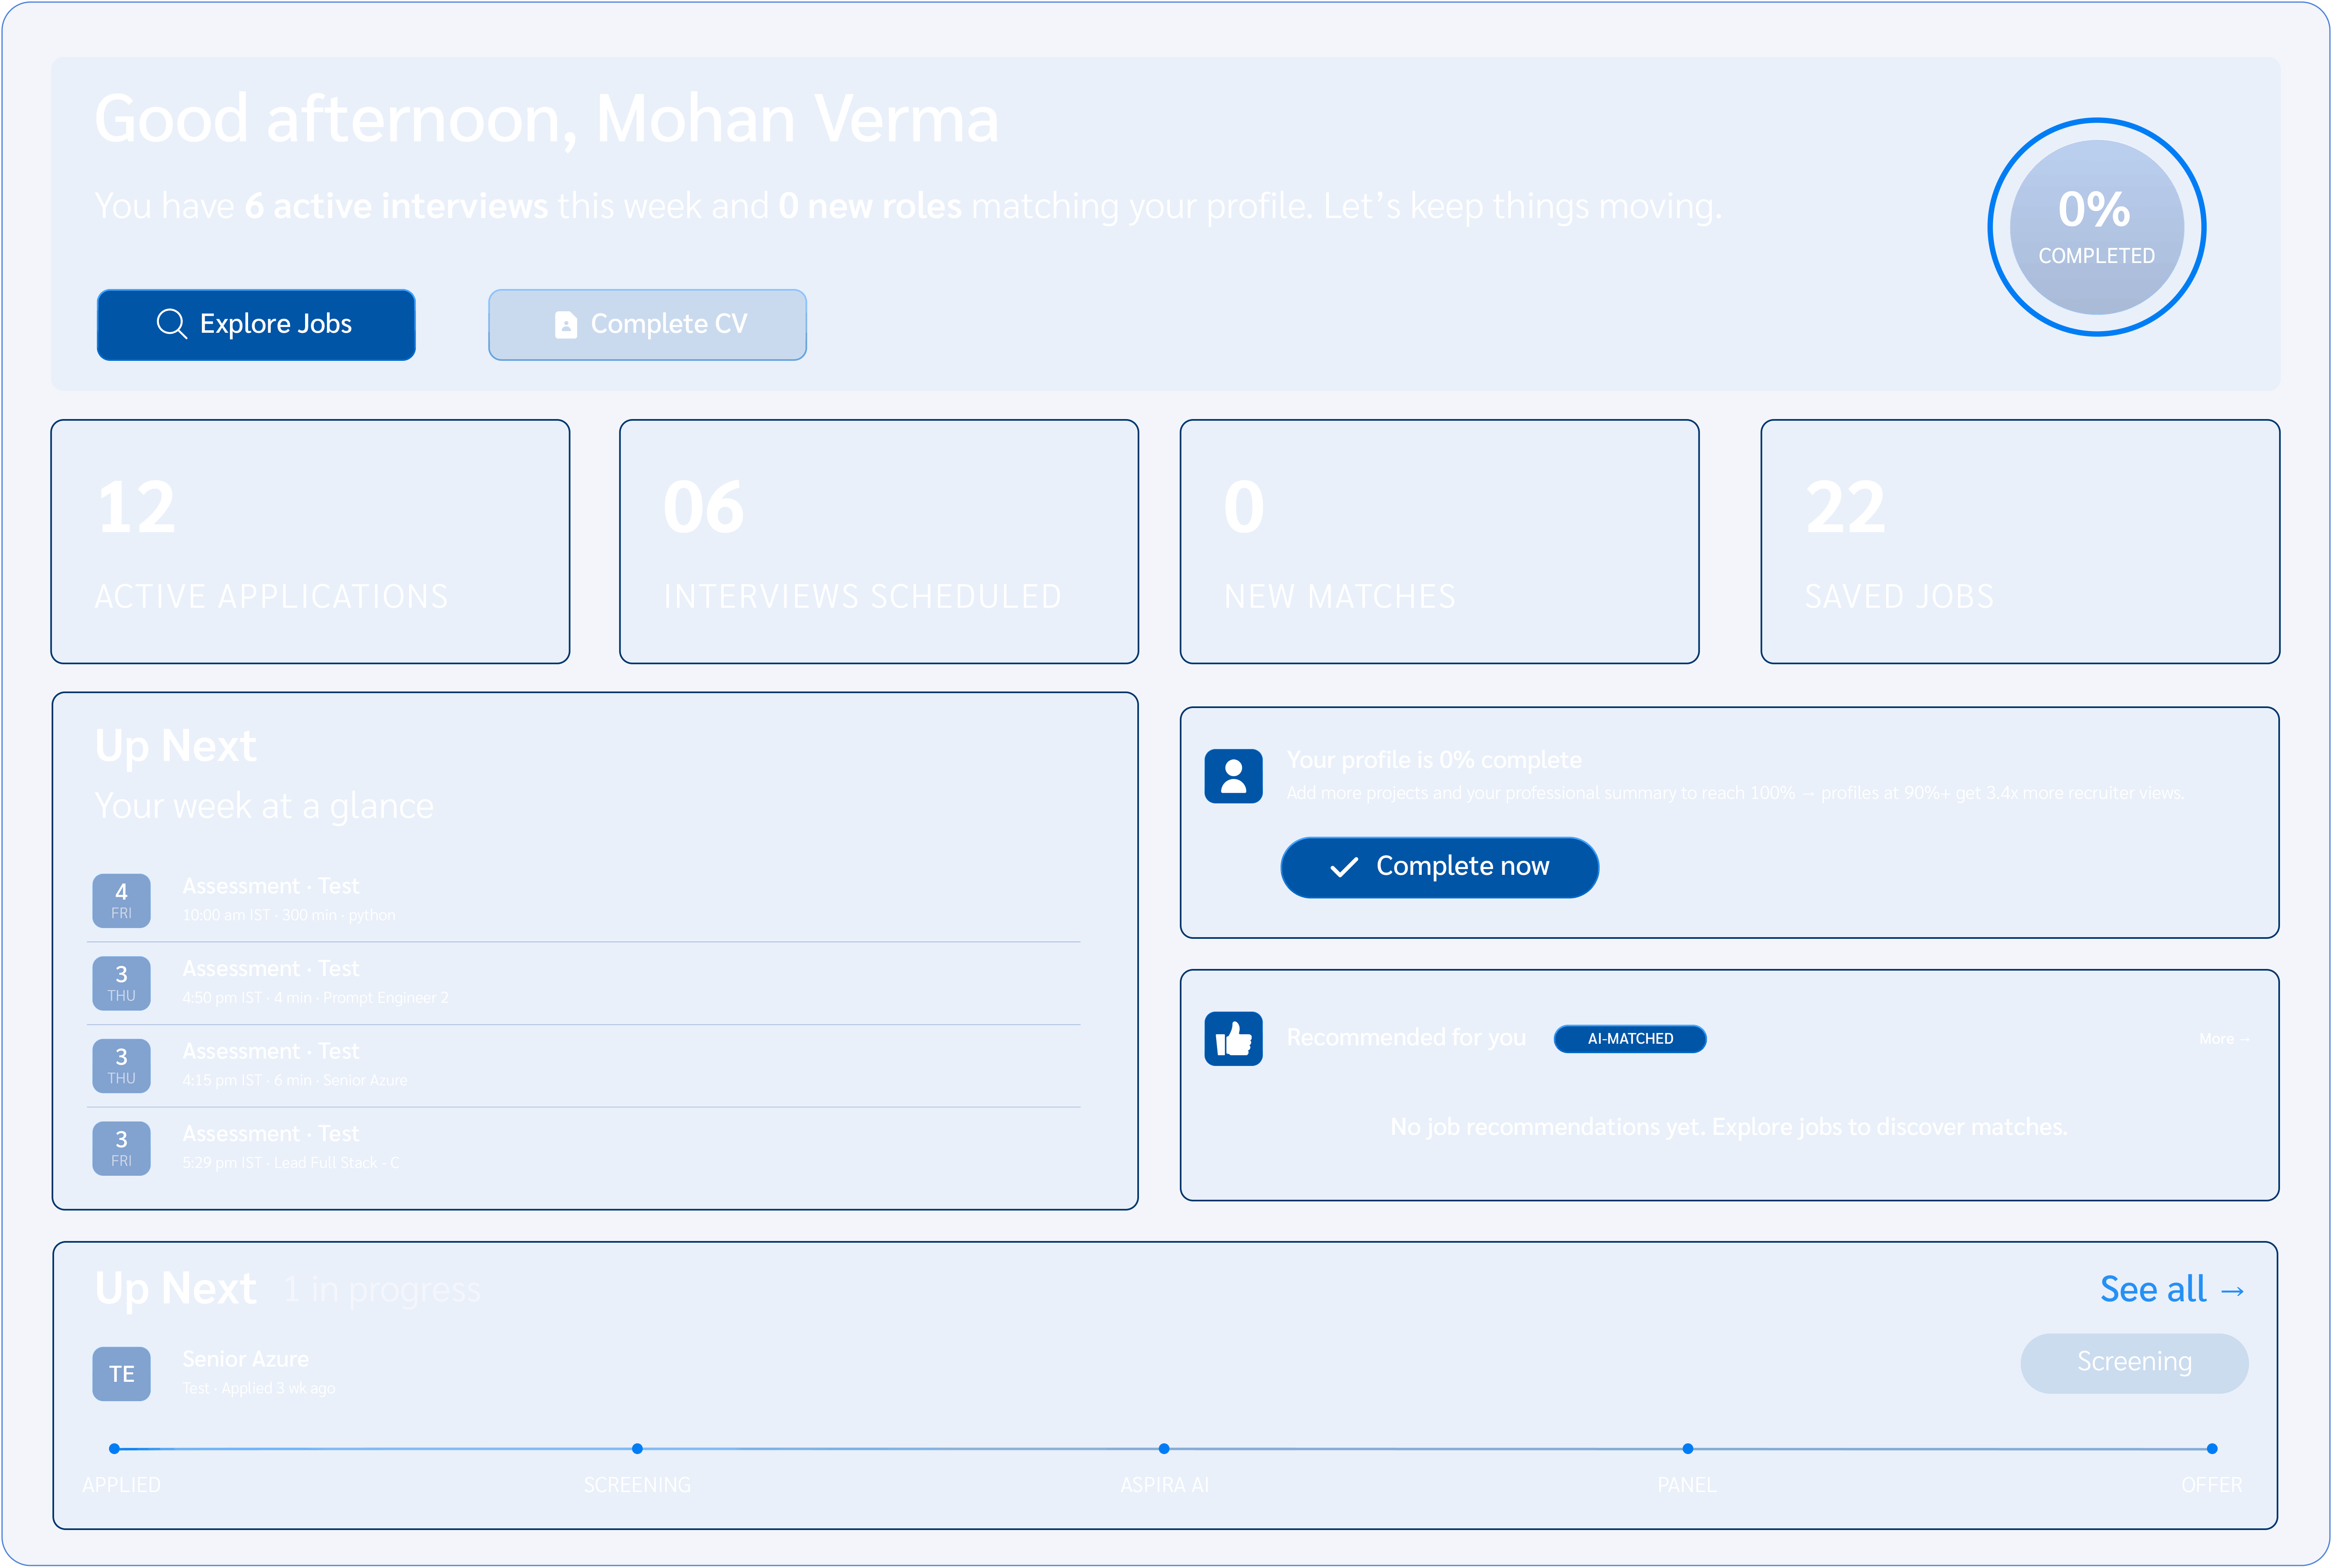Click "Recommended for you" heading

click(x=1406, y=1038)
